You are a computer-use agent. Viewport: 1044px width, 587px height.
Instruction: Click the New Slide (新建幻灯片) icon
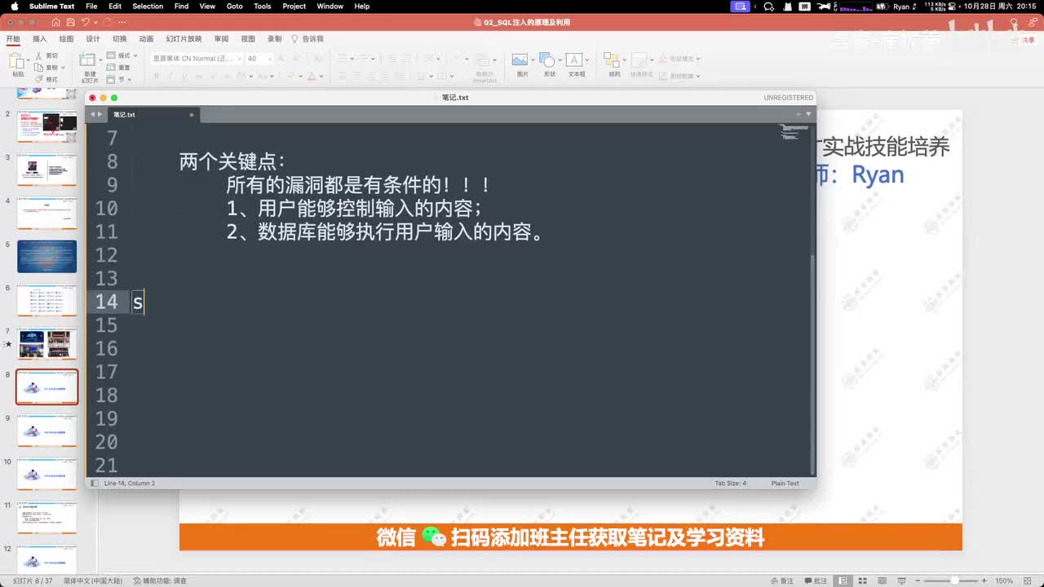pyautogui.click(x=88, y=60)
